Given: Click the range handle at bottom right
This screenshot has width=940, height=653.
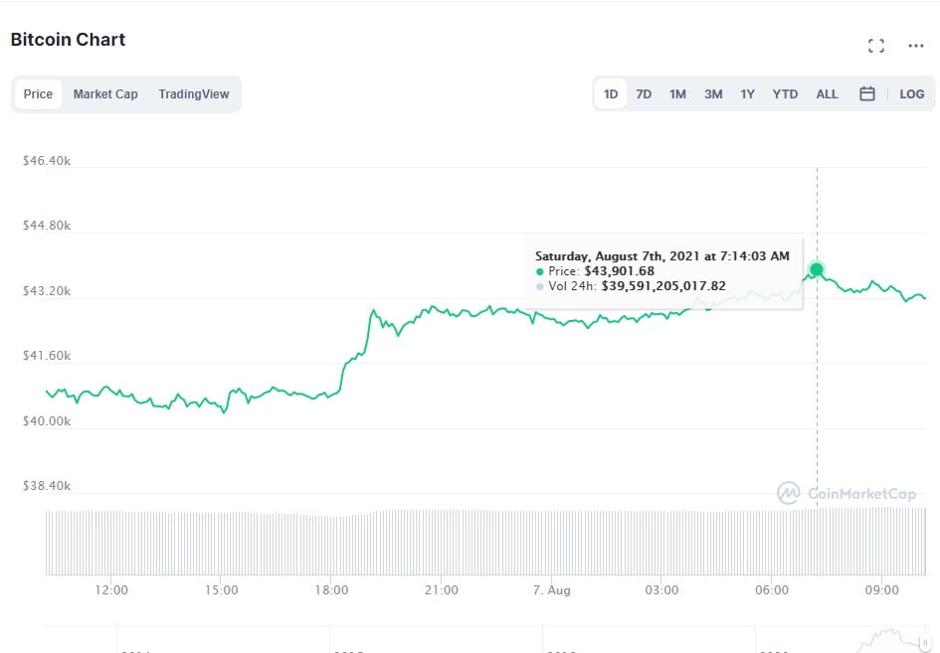Looking at the screenshot, I should coord(924,643).
